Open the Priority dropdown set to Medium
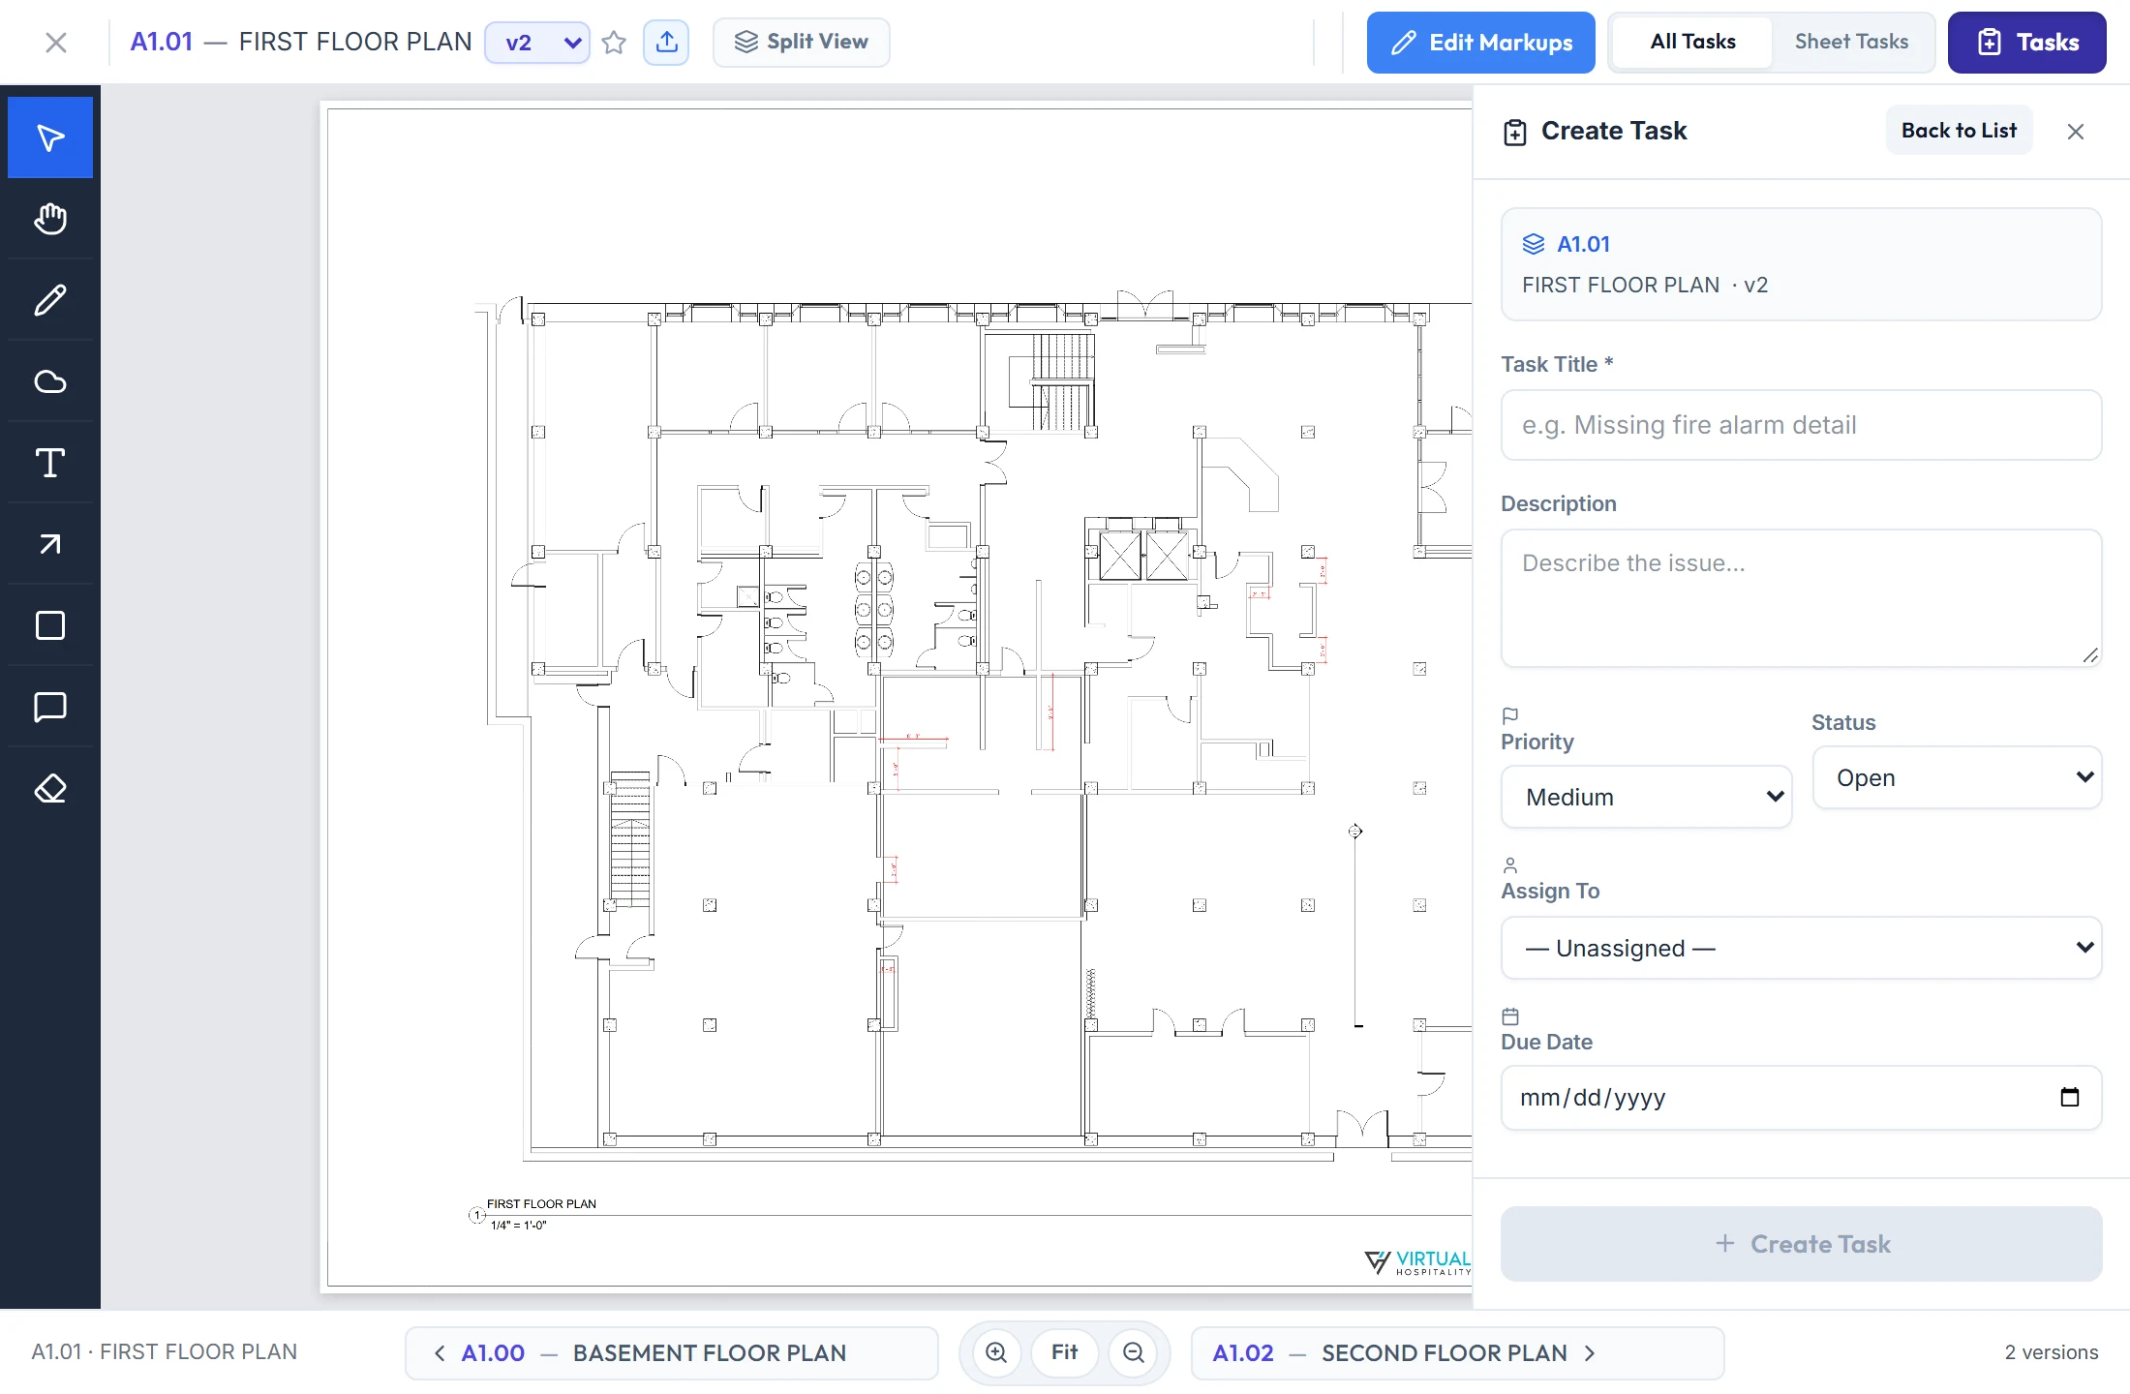Screen dimensions: 2130x1394 tap(1646, 797)
